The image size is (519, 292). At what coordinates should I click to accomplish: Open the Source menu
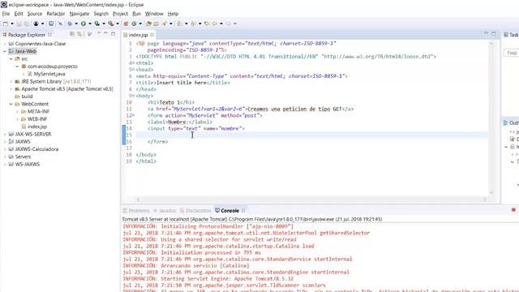click(x=35, y=14)
